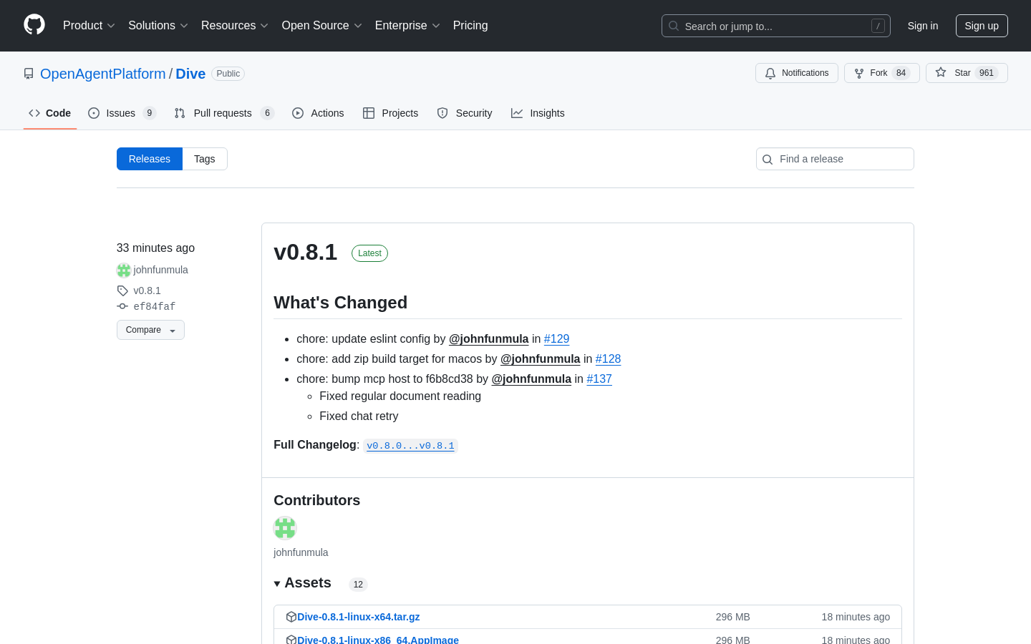
Task: Open the v0.8.1 tag link in the sidebar
Action: click(x=147, y=291)
